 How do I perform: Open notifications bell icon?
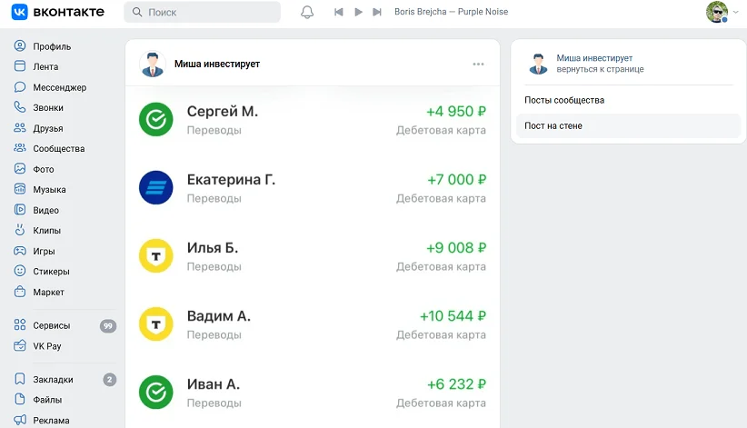point(307,12)
